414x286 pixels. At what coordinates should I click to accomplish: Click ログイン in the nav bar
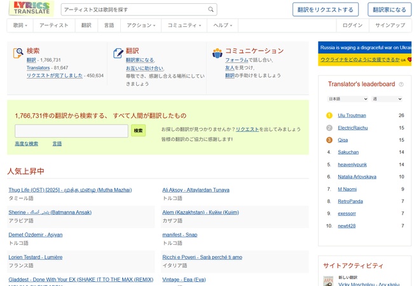click(x=352, y=25)
